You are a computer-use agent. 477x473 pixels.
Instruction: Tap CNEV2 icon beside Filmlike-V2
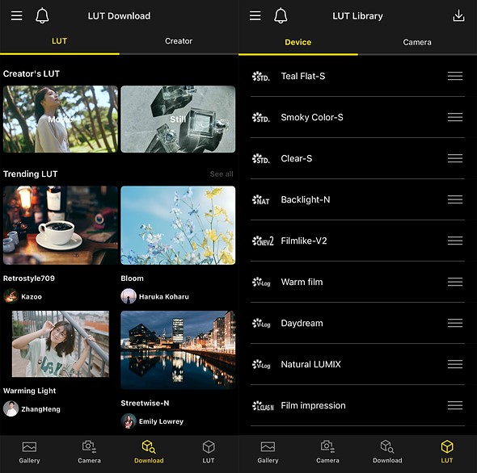click(263, 241)
